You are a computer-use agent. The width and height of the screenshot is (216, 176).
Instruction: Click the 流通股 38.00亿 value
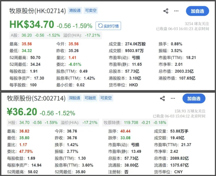(131, 165)
